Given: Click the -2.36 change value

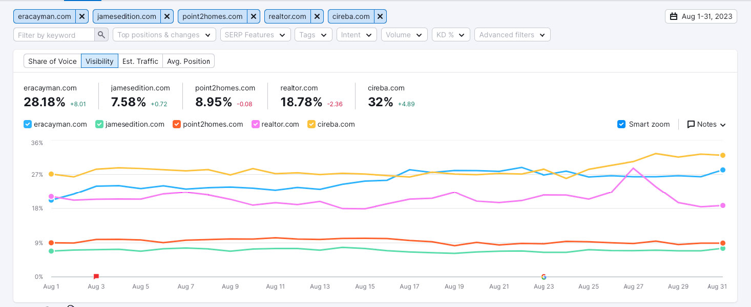Looking at the screenshot, I should tap(335, 104).
